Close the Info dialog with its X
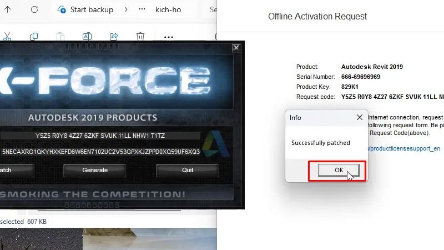The image size is (444, 250). [x=359, y=117]
